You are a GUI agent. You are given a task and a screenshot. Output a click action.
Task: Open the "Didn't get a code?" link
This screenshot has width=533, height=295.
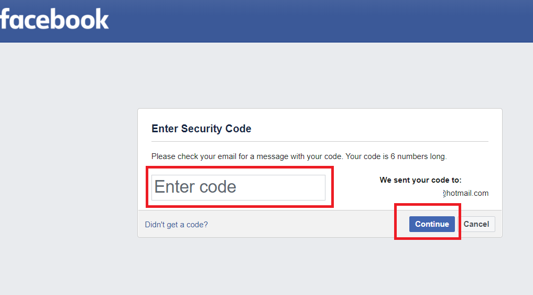click(176, 225)
